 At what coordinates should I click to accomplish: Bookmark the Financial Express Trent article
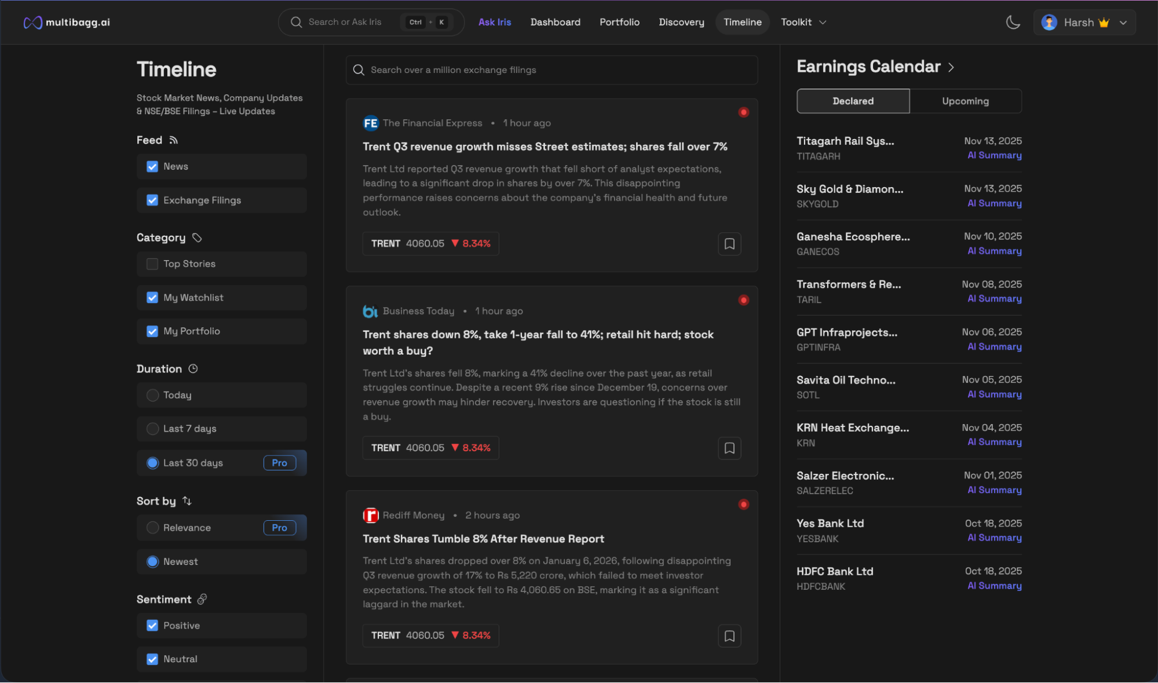(729, 244)
